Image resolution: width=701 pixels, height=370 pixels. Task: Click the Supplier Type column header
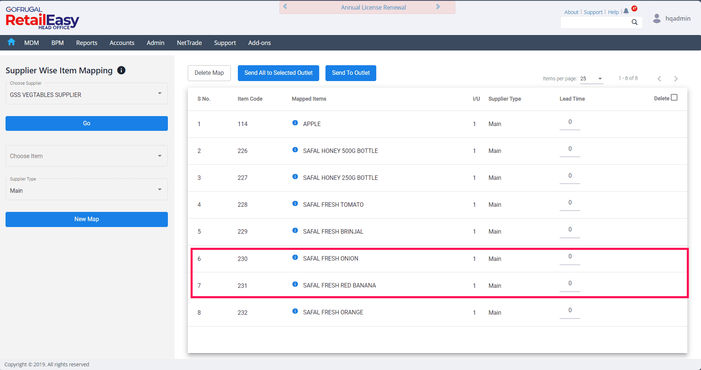tap(504, 99)
